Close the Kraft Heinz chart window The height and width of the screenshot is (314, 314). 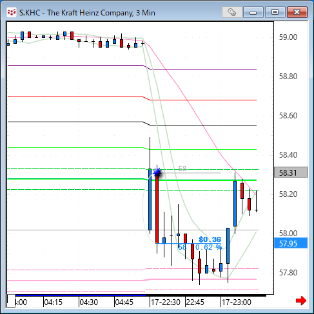pyautogui.click(x=297, y=12)
